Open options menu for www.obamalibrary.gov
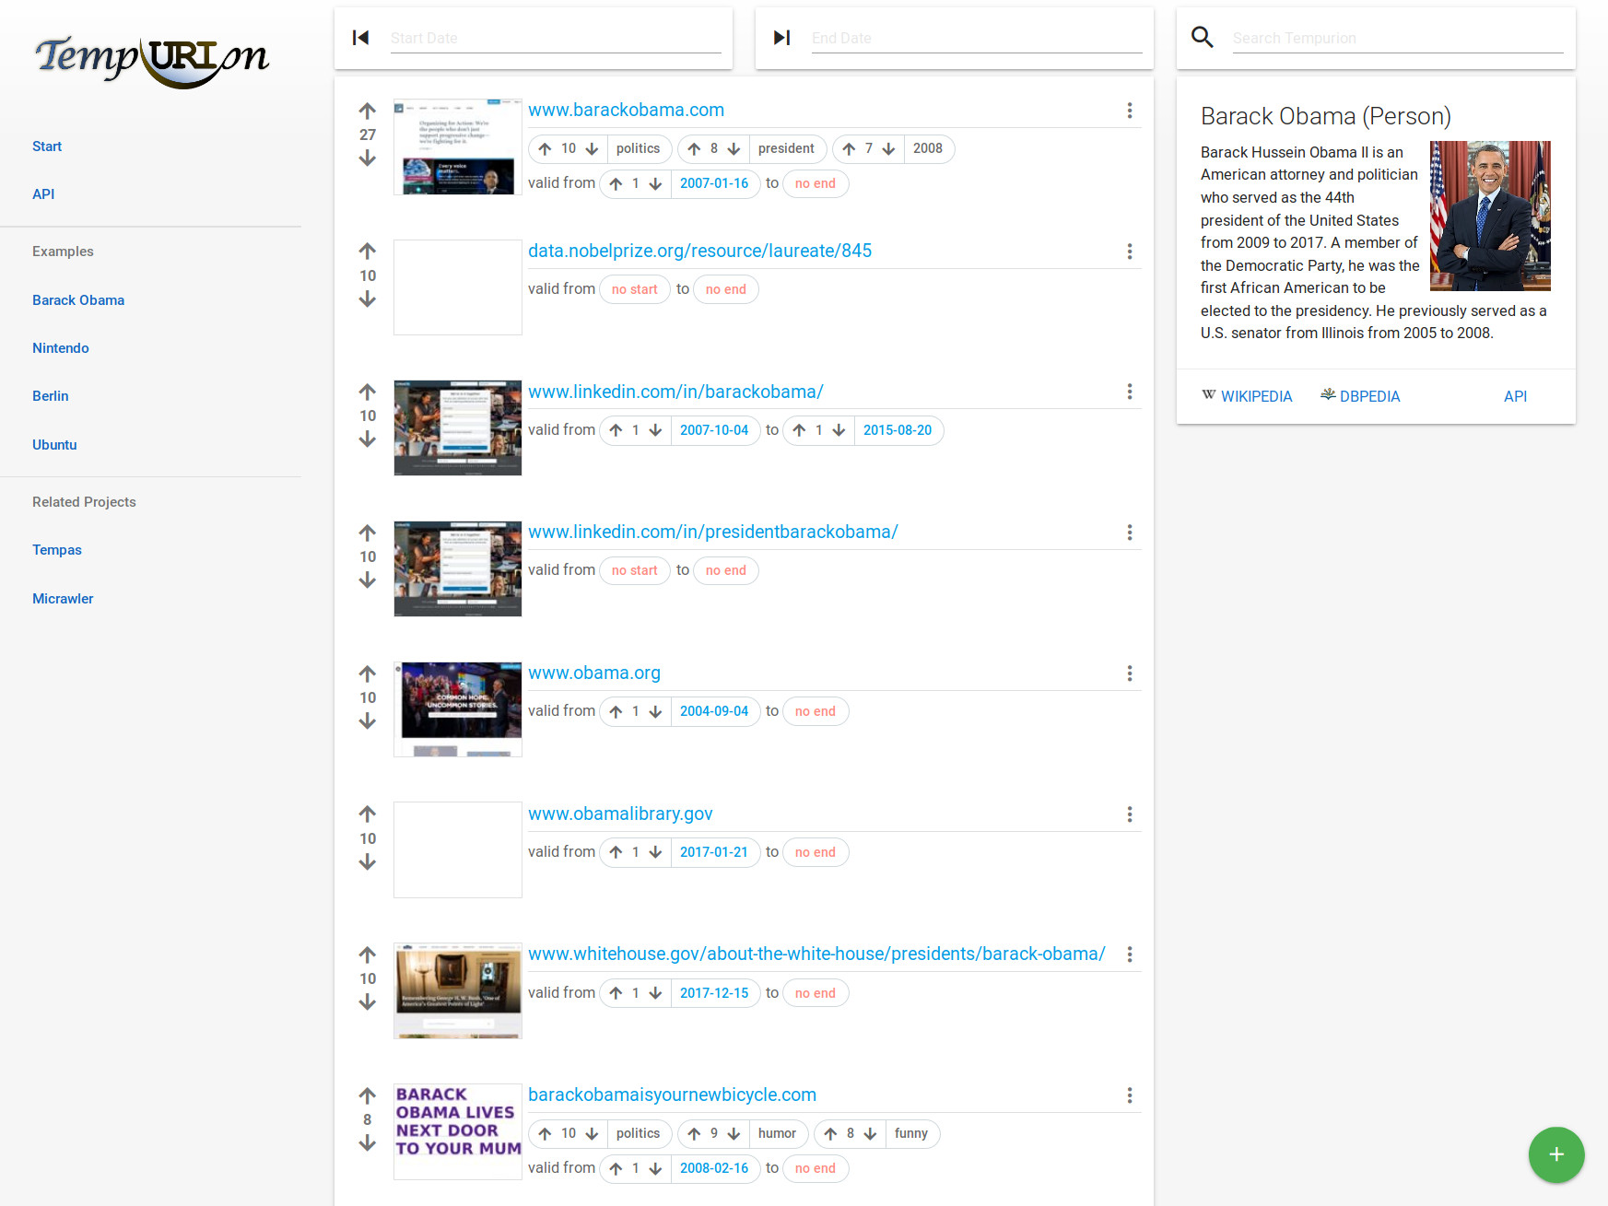 (x=1130, y=814)
